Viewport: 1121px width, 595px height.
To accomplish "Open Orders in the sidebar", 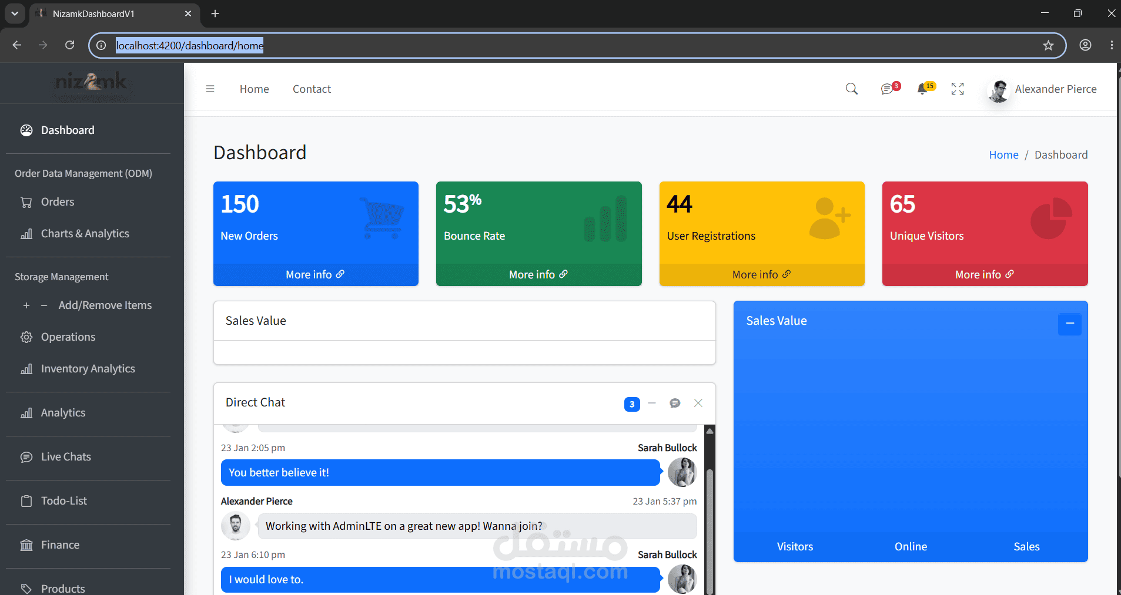I will (88, 201).
